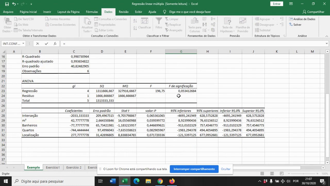This screenshot has width=330, height=186.
Task: Click Interromper compartilhamento button
Action: click(194, 169)
